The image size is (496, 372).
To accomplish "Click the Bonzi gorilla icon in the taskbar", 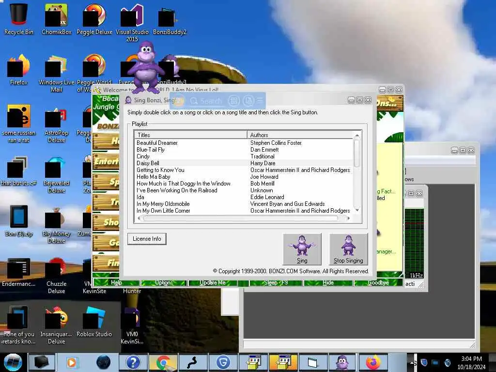I will 342,362.
